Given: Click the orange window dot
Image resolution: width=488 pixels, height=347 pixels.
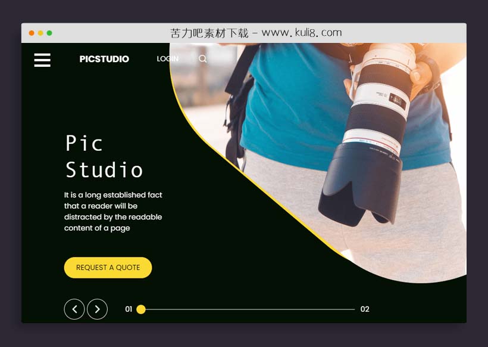Looking at the screenshot, I should [x=40, y=33].
